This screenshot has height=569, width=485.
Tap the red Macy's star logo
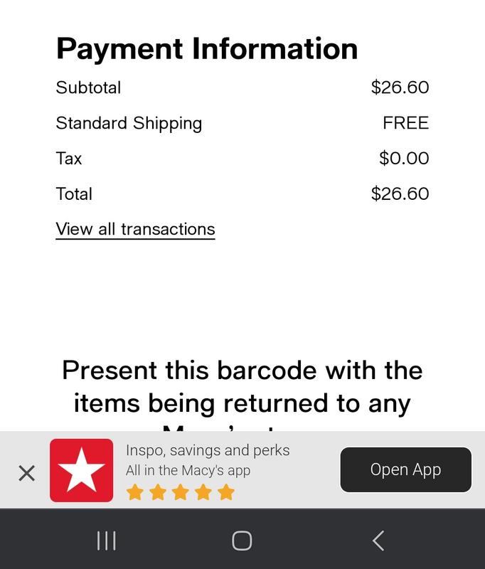81,470
